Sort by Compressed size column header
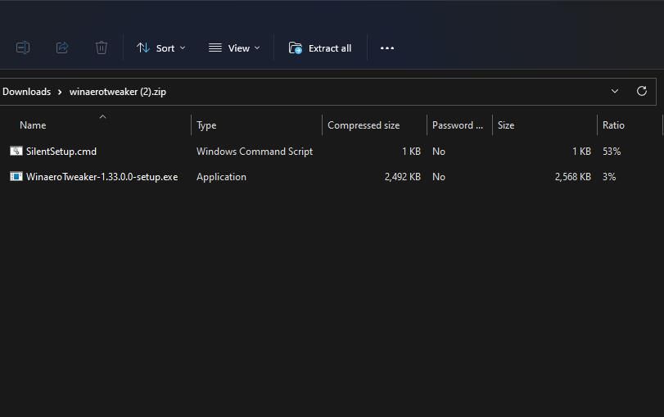The height and width of the screenshot is (417, 664). (x=364, y=125)
